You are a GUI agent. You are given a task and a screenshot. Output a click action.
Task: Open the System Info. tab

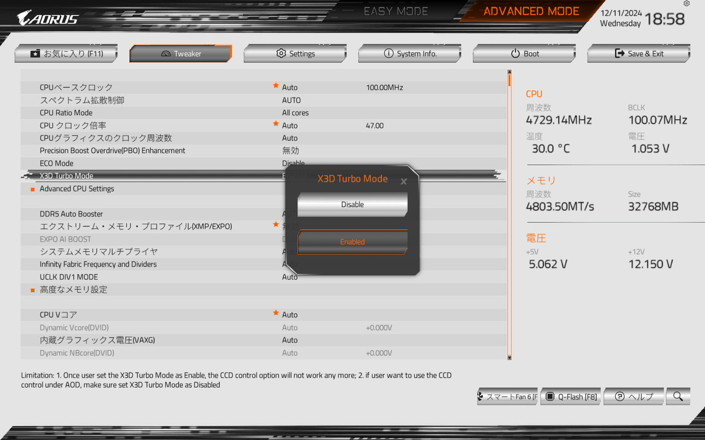point(409,53)
